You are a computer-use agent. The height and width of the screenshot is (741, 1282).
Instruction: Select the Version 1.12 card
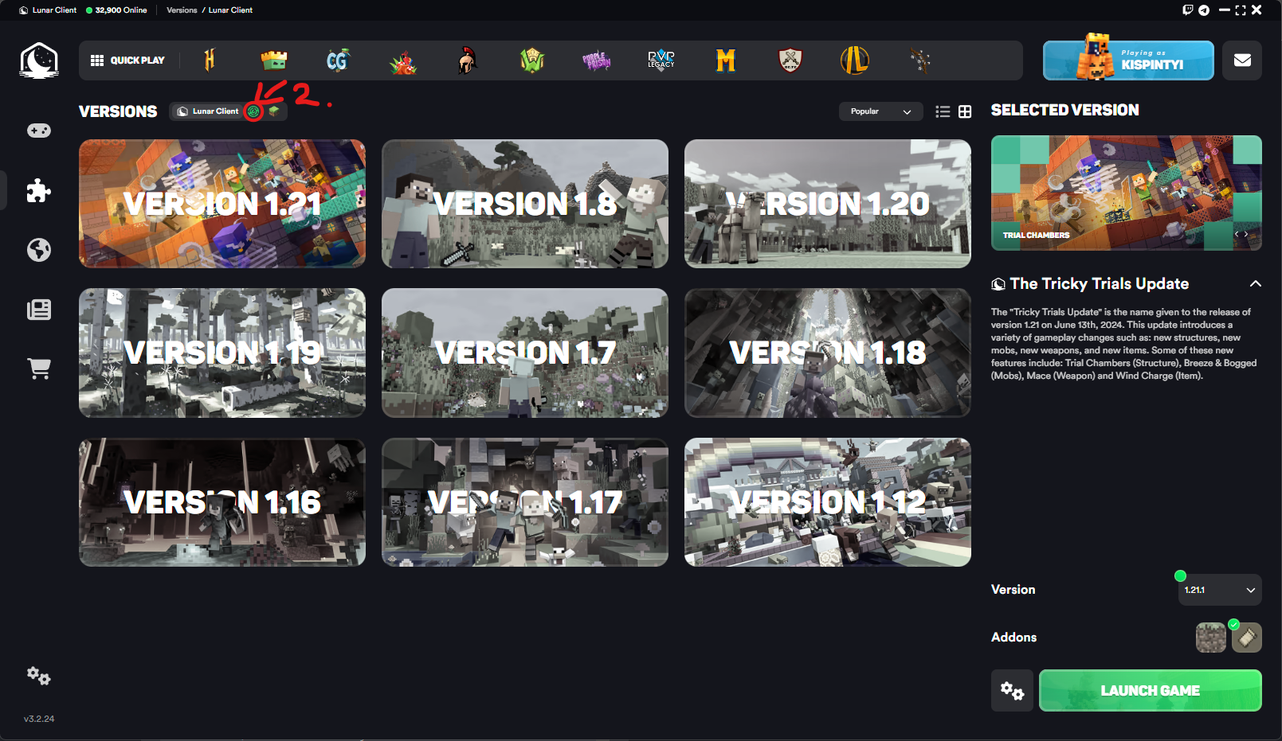[x=828, y=502]
